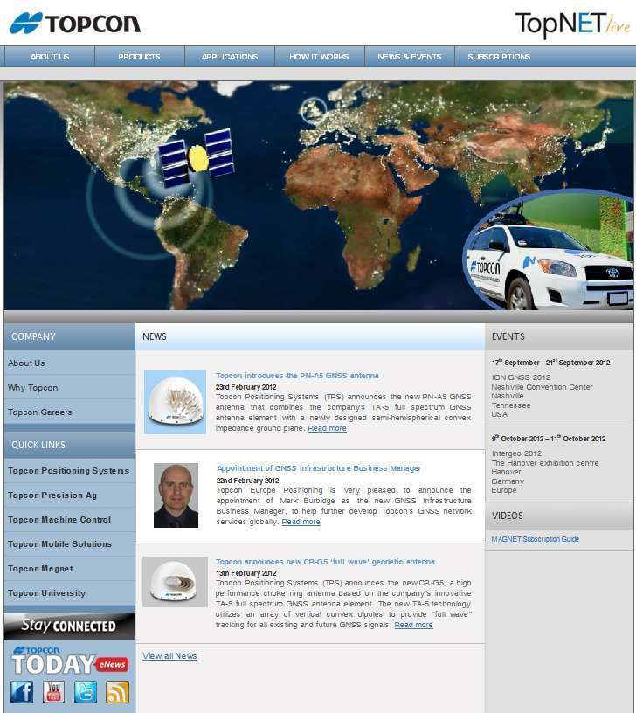636x713 pixels.
Task: Read more about PN-A5 GNSS antenna
Action: [x=327, y=428]
